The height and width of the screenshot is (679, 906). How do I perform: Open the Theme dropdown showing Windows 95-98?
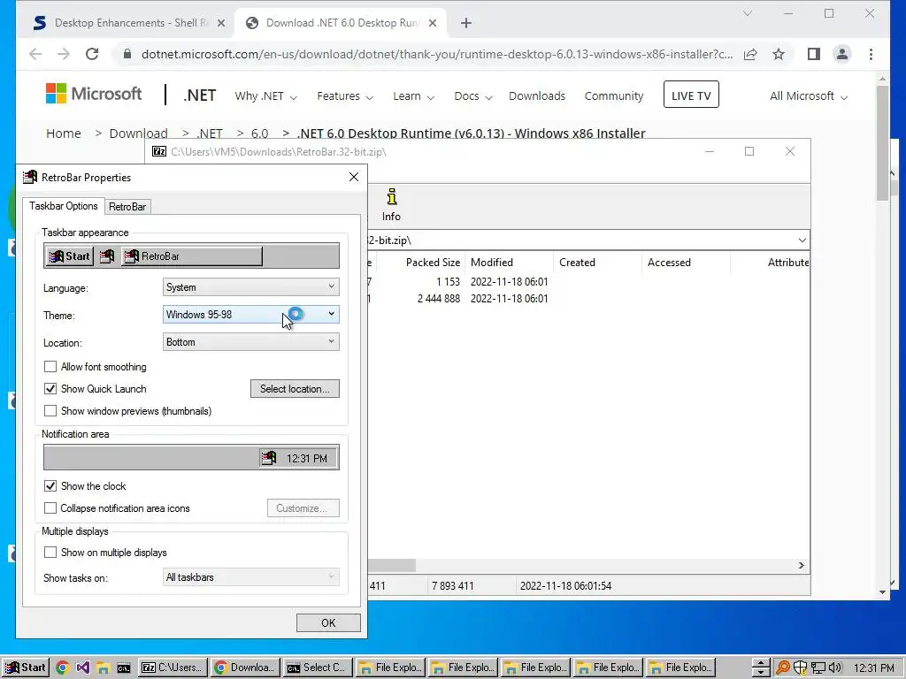pos(250,314)
